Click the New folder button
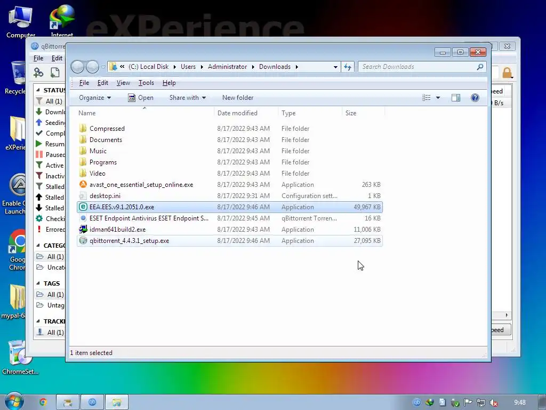The image size is (546, 410). click(238, 98)
